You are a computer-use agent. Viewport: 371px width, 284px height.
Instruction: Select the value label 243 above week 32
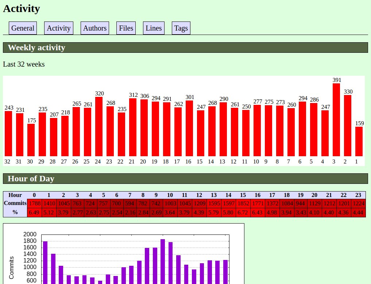(x=9, y=108)
